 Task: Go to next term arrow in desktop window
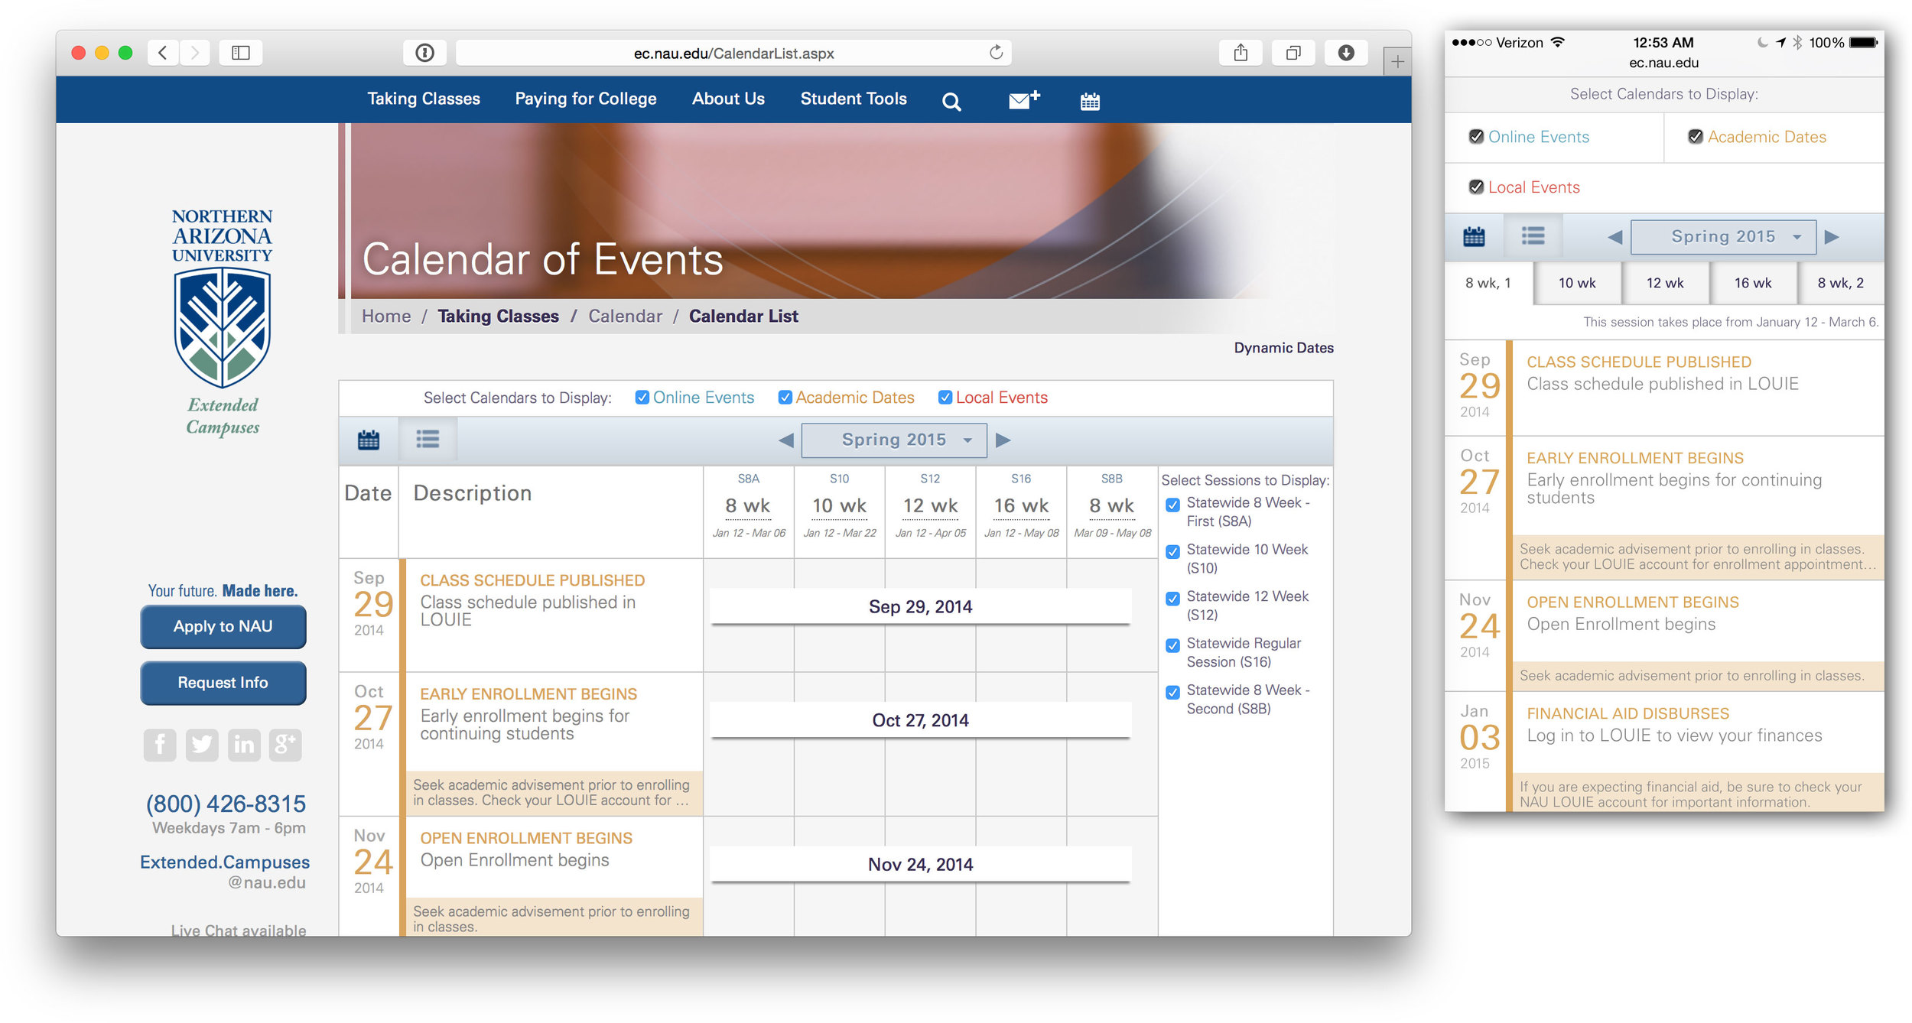tap(1003, 440)
